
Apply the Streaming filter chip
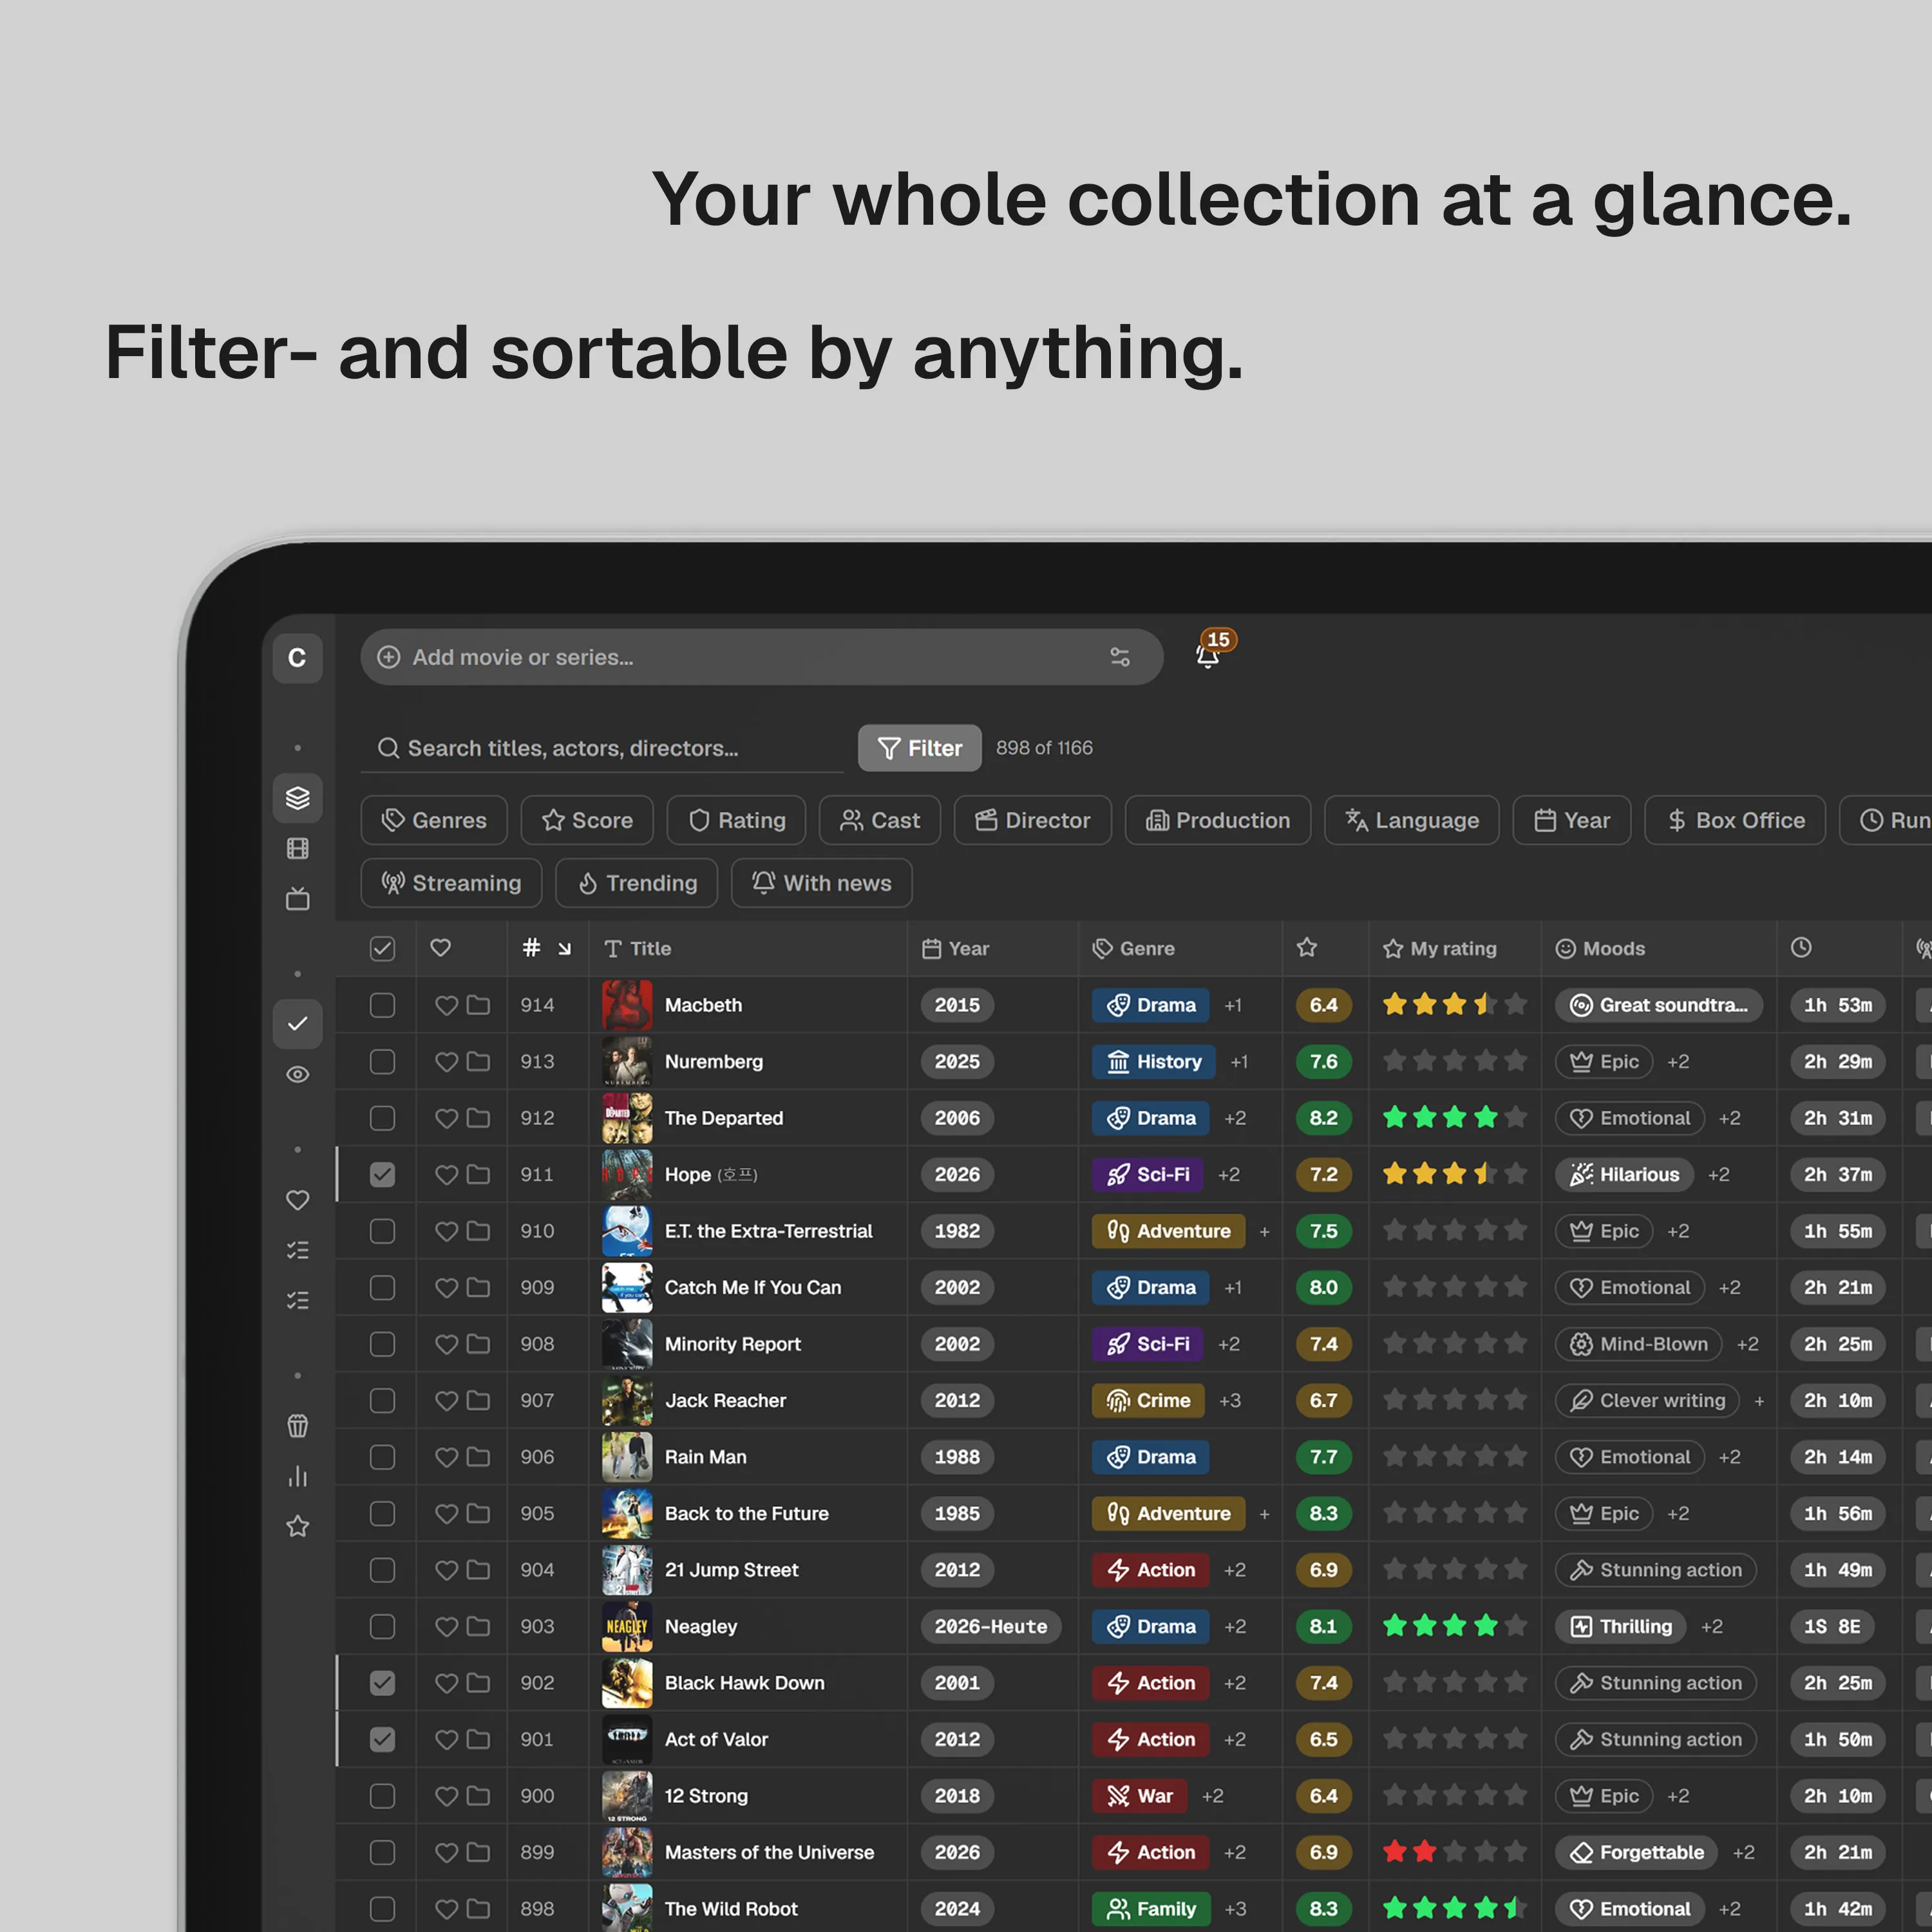click(451, 883)
